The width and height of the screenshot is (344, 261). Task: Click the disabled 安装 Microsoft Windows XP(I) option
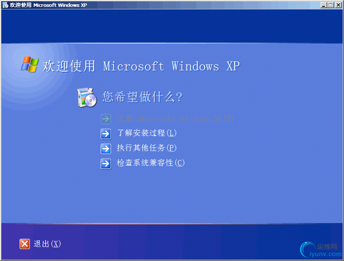(175, 118)
